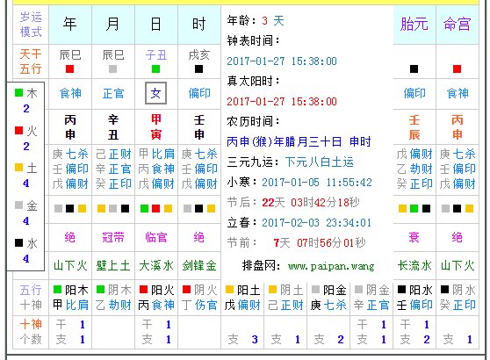
Task: Click the 辛丑 month pillar
Action: point(113,126)
